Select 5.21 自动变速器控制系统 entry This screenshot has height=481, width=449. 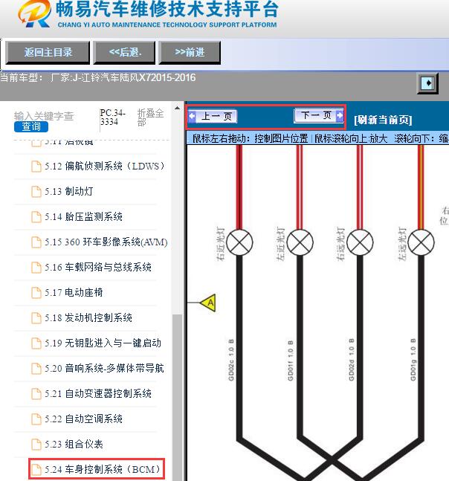[98, 394]
